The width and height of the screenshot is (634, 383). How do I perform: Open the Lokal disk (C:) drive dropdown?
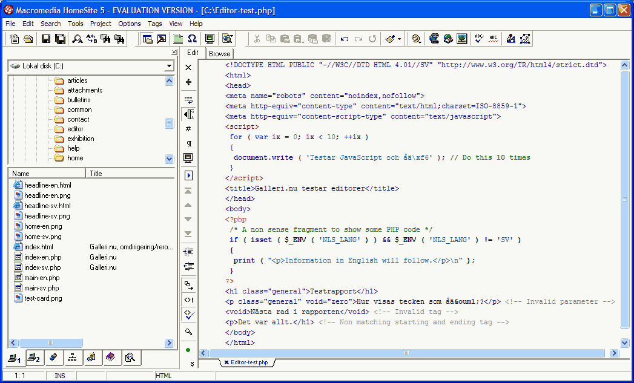(170, 66)
